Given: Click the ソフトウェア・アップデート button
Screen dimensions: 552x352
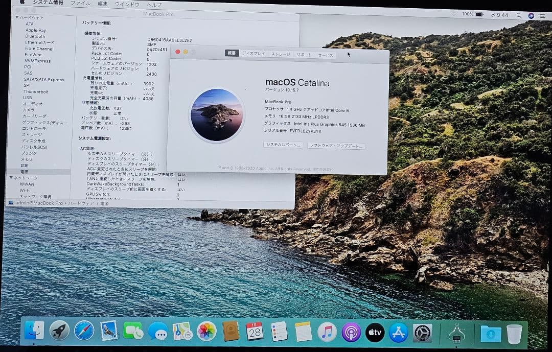Looking at the screenshot, I should point(337,145).
